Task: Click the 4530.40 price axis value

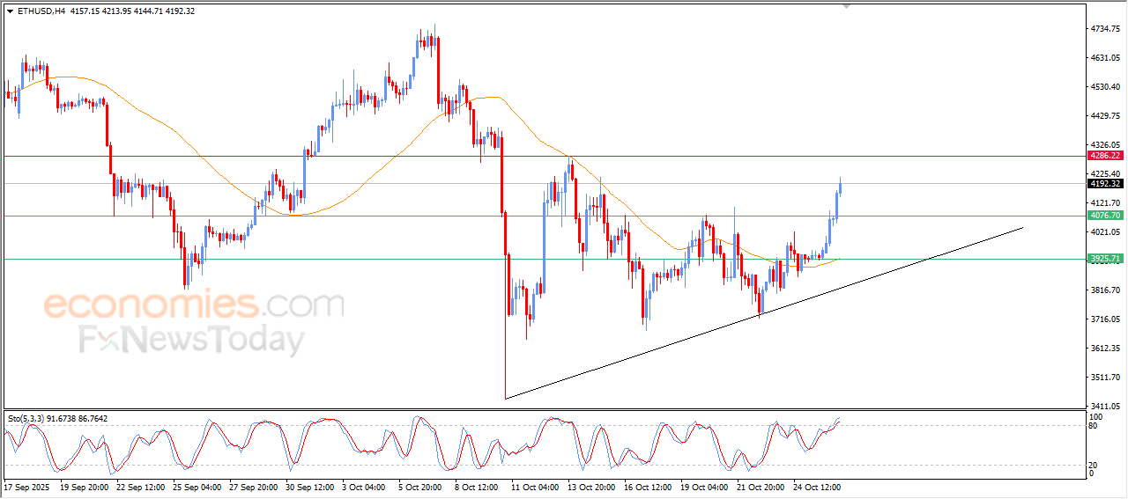Action: coord(1105,87)
